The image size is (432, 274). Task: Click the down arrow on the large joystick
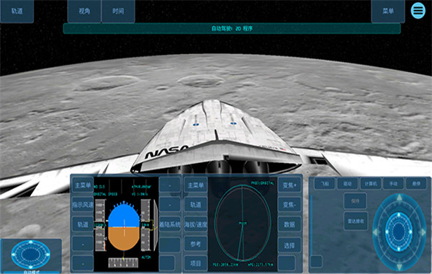[x=399, y=267]
